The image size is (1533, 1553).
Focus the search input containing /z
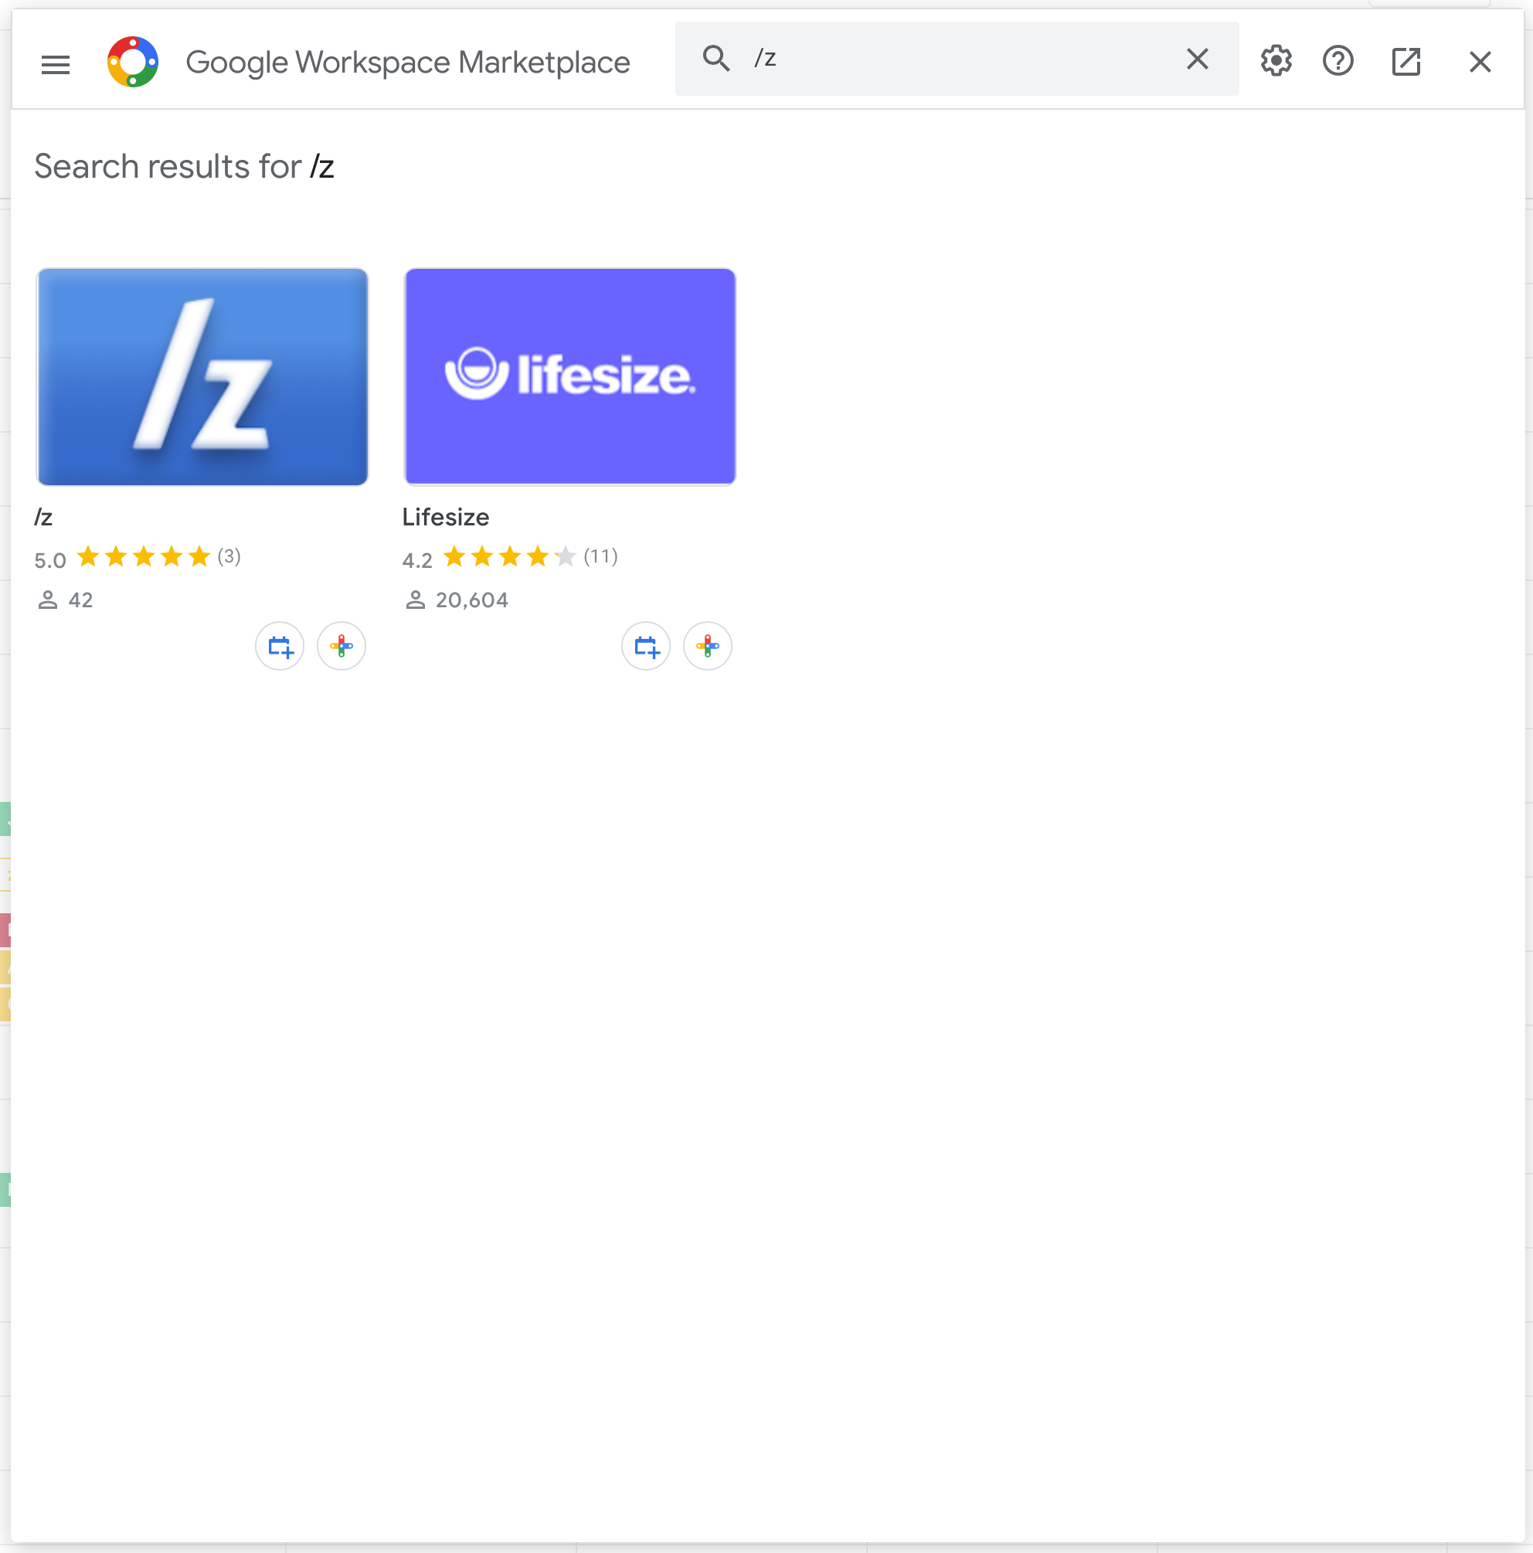[x=957, y=59]
